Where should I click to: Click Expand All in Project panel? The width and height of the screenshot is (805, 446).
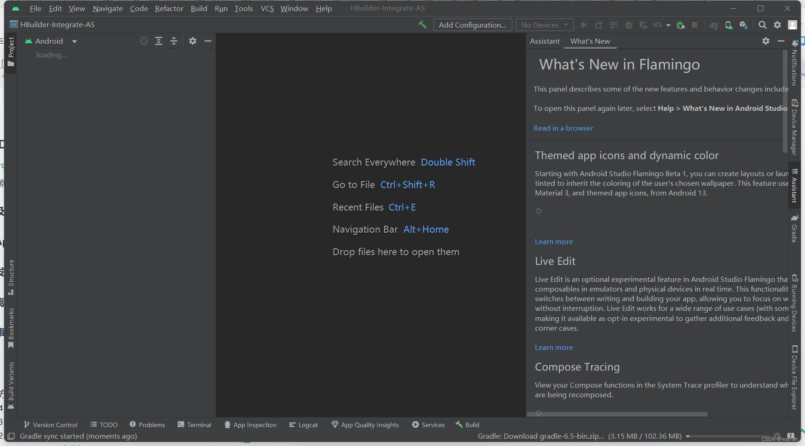[x=159, y=41]
